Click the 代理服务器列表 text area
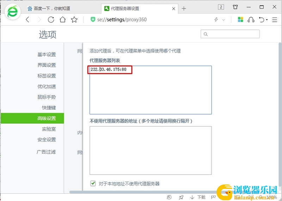 (151, 90)
